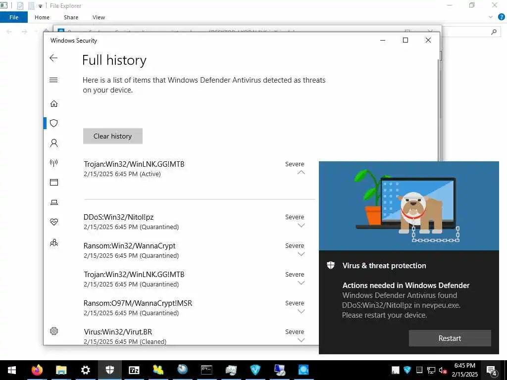This screenshot has width=507, height=380.
Task: Open Home tab in File Explorer
Action: (x=42, y=17)
